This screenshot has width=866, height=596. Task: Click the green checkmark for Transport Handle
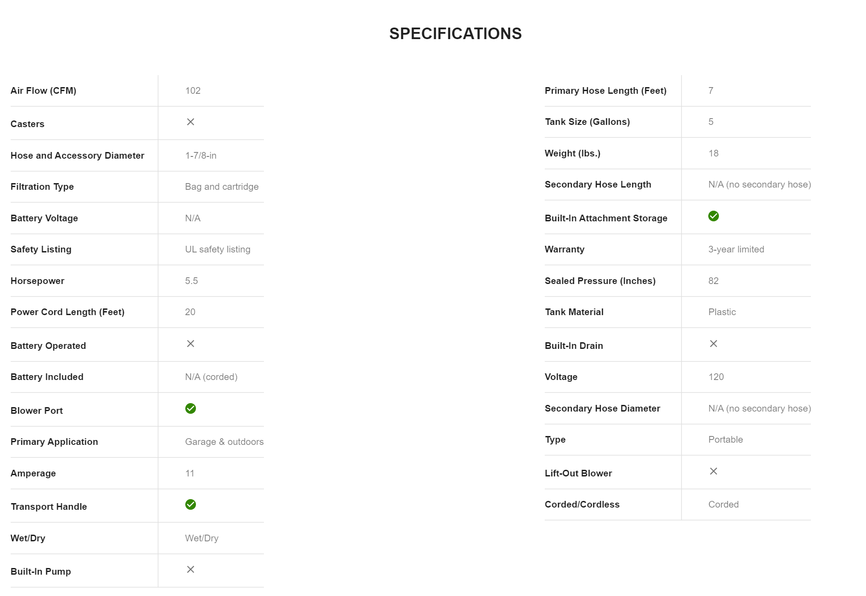point(190,504)
